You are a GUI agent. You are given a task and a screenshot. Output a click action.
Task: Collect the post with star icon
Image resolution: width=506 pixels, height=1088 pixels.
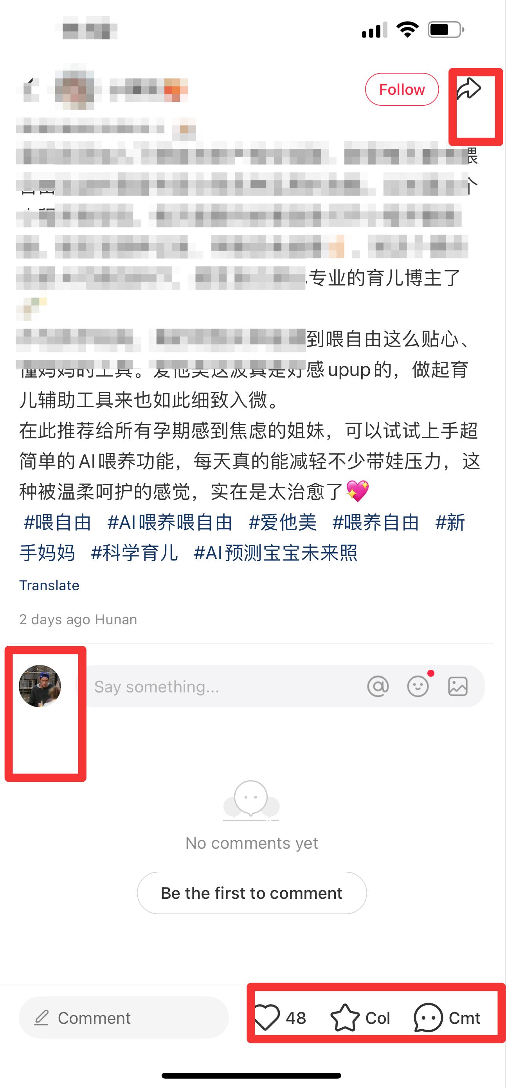pos(345,1018)
